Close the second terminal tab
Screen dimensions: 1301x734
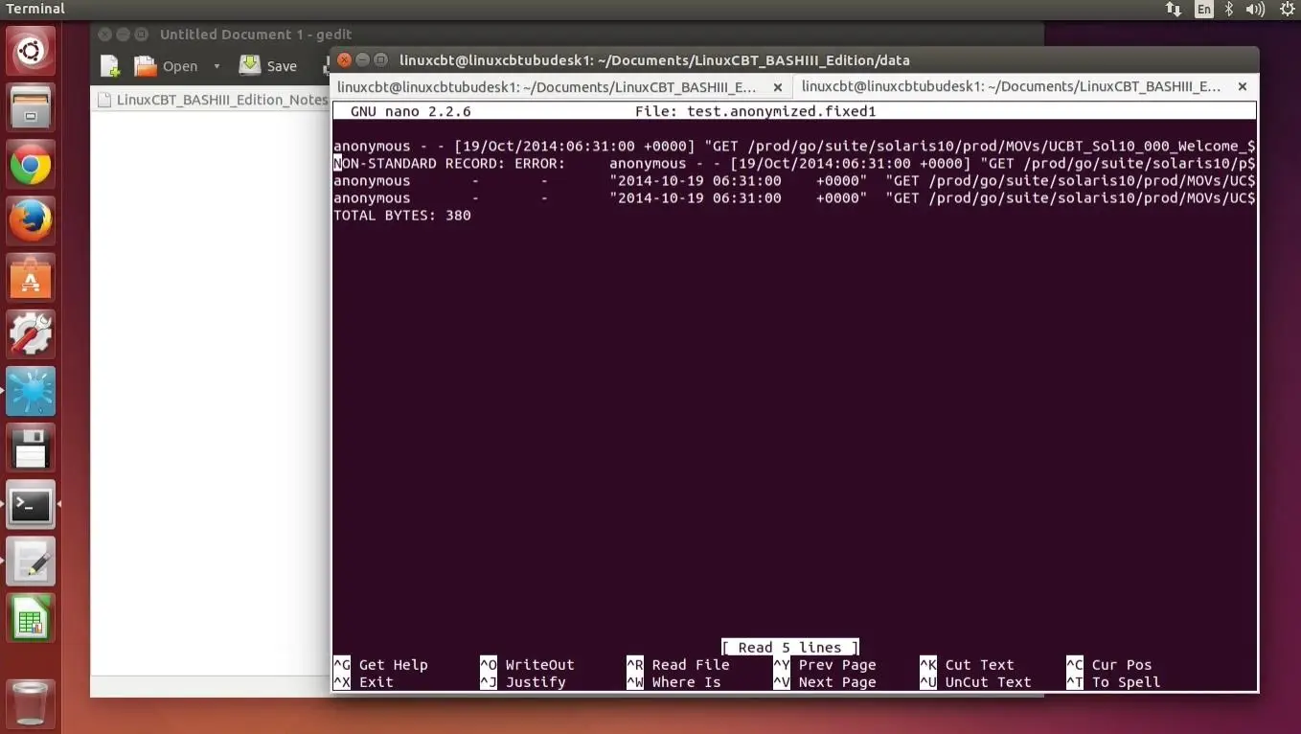point(1243,86)
